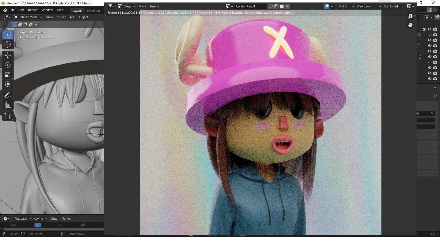The image size is (440, 237).
Task: Click the Add Cube tool
Action: point(8,116)
